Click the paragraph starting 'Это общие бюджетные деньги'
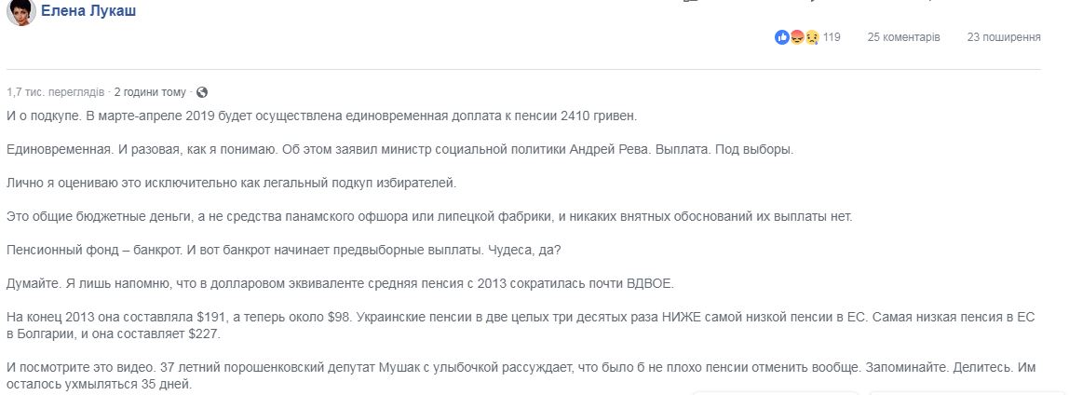This screenshot has width=1069, height=395. (428, 217)
